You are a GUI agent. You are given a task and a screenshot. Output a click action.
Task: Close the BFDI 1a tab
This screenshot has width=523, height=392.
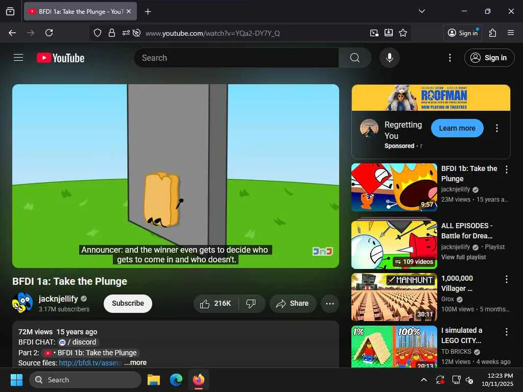point(129,11)
